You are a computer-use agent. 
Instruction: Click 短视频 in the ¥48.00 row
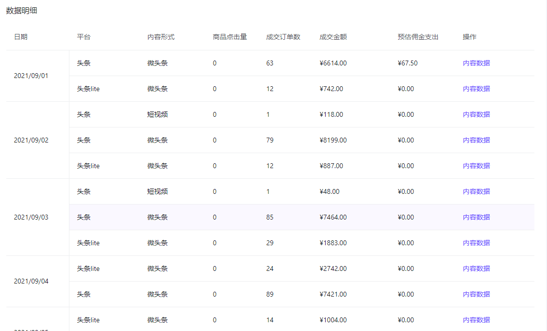click(157, 191)
